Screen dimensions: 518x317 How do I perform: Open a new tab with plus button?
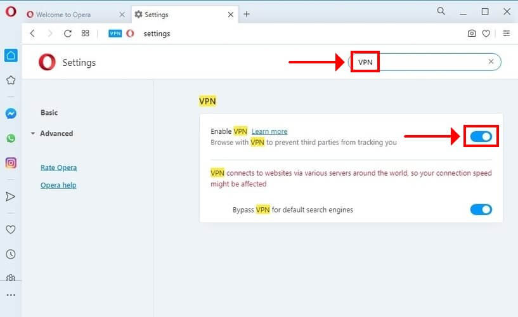[247, 14]
